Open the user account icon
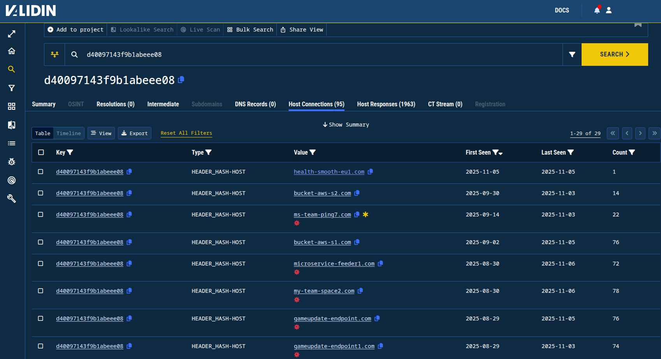This screenshot has height=359, width=661. (609, 11)
